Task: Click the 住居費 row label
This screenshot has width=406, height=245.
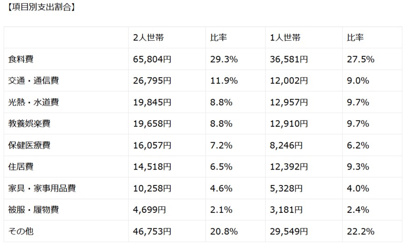Action: point(21,166)
